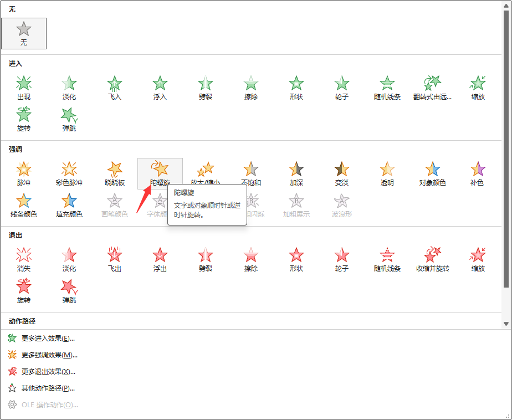Choose the 消失 exit effect
512x420 pixels.
[x=24, y=260]
